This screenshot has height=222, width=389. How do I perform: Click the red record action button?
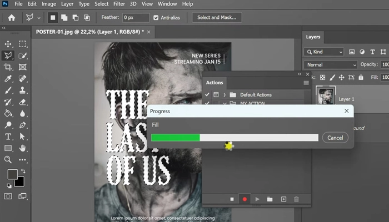(x=245, y=199)
